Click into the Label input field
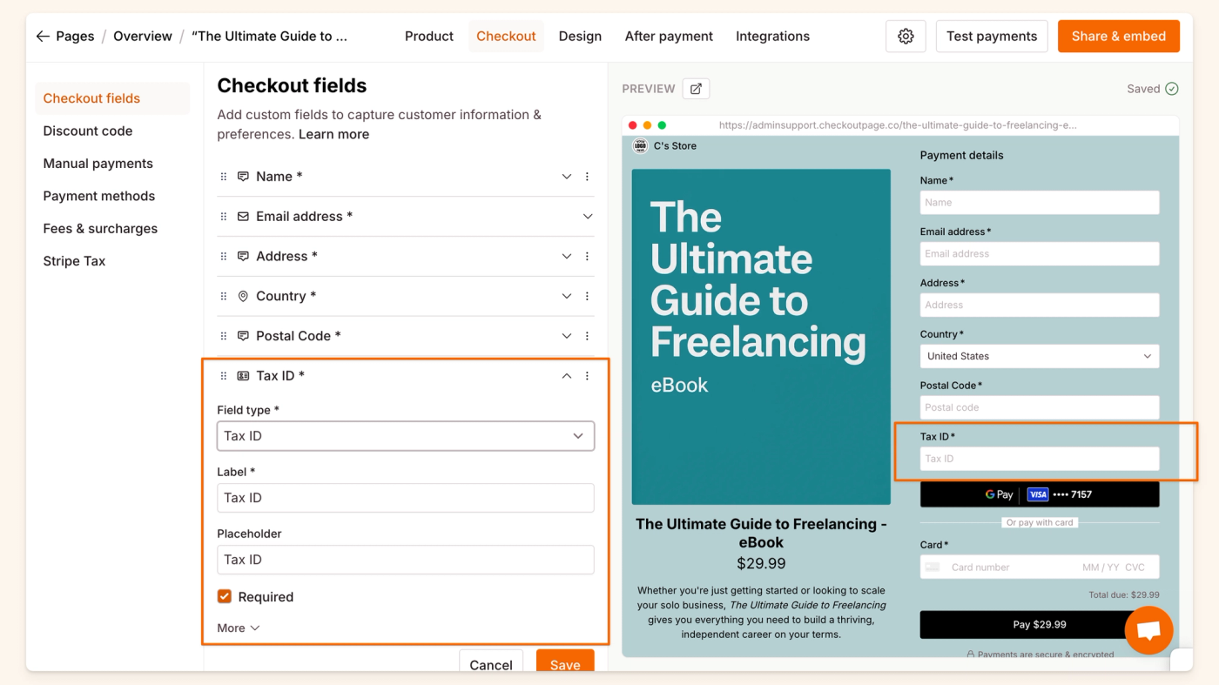The image size is (1219, 685). [x=406, y=498]
